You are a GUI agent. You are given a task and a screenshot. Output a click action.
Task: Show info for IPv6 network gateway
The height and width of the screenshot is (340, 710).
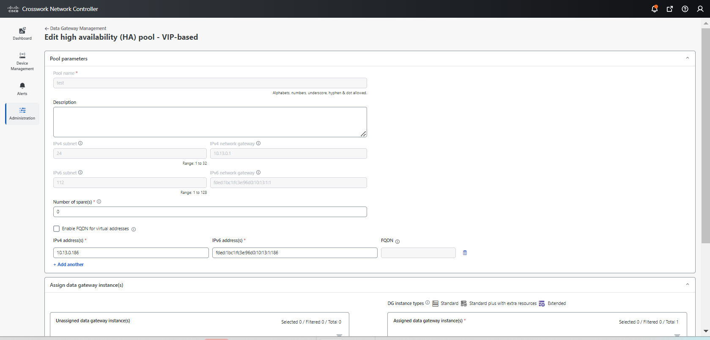[258, 173]
